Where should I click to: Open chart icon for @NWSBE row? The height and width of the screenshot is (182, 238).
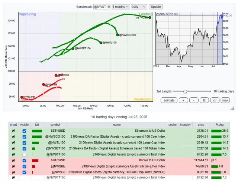point(13,166)
